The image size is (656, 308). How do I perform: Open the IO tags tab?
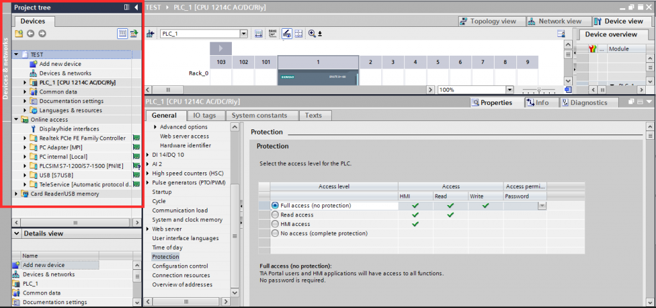(x=204, y=115)
